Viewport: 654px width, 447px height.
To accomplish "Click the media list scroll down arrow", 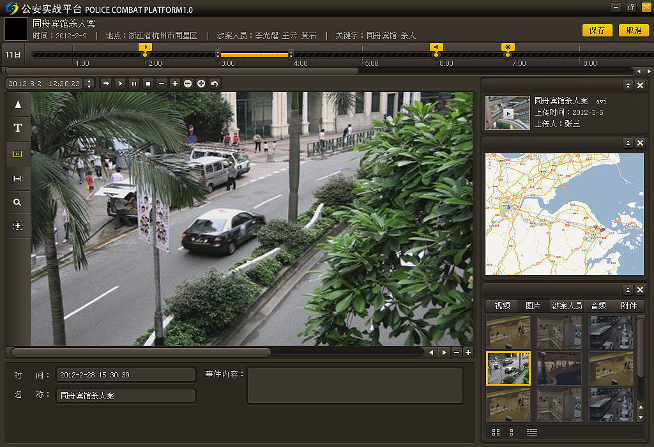I will 641,418.
